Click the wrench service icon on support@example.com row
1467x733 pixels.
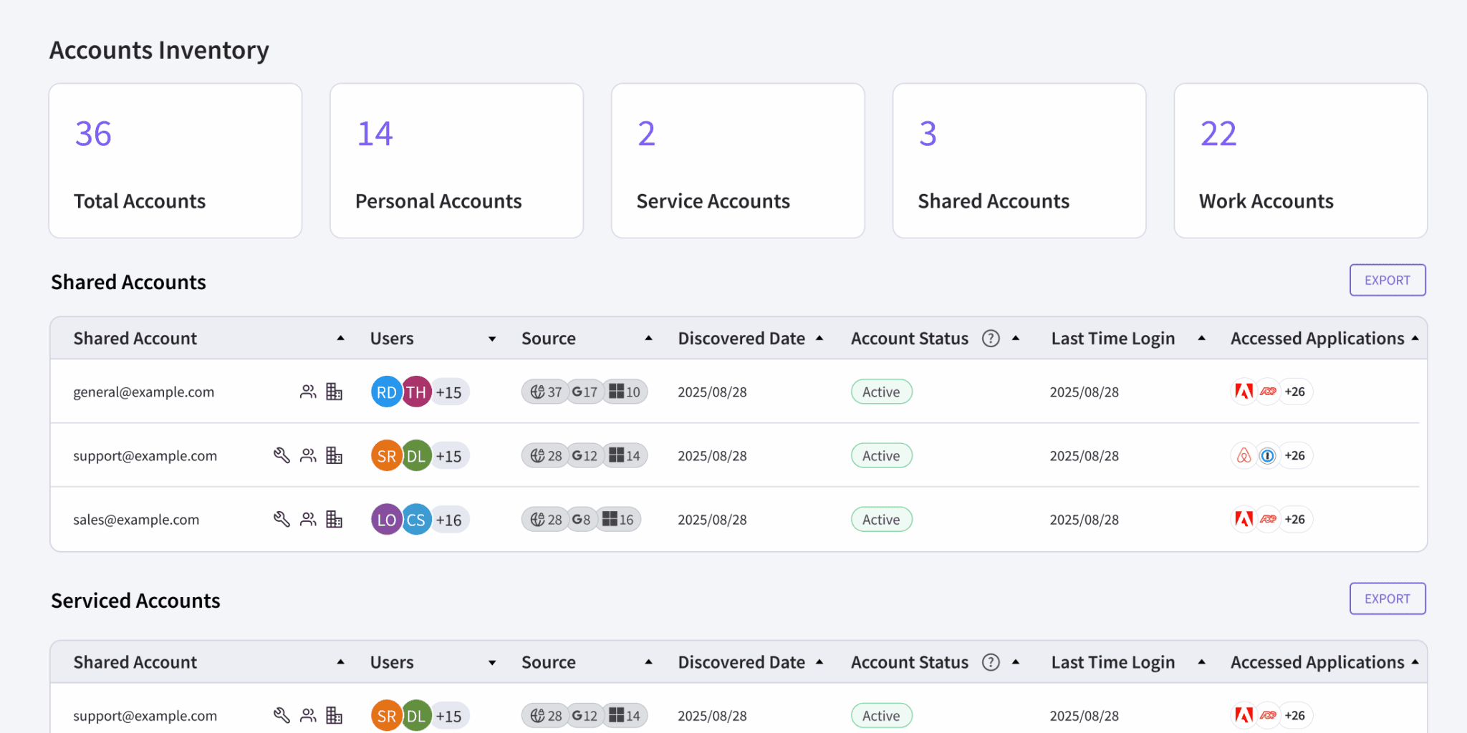pyautogui.click(x=282, y=455)
